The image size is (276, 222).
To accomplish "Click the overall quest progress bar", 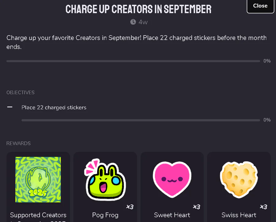I will [x=133, y=61].
